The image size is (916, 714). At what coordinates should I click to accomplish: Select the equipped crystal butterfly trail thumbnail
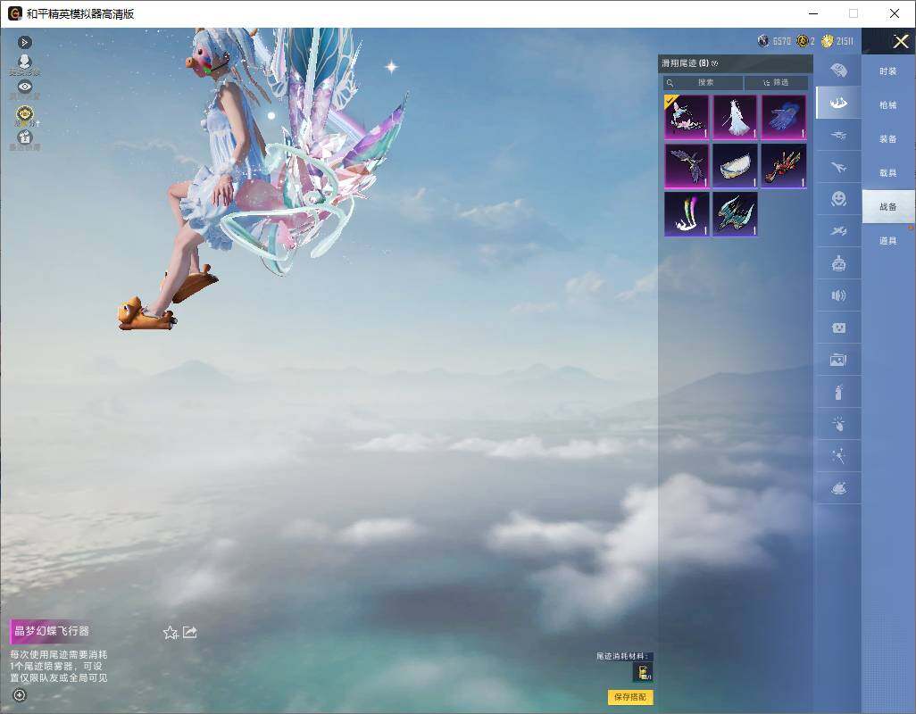pyautogui.click(x=687, y=117)
